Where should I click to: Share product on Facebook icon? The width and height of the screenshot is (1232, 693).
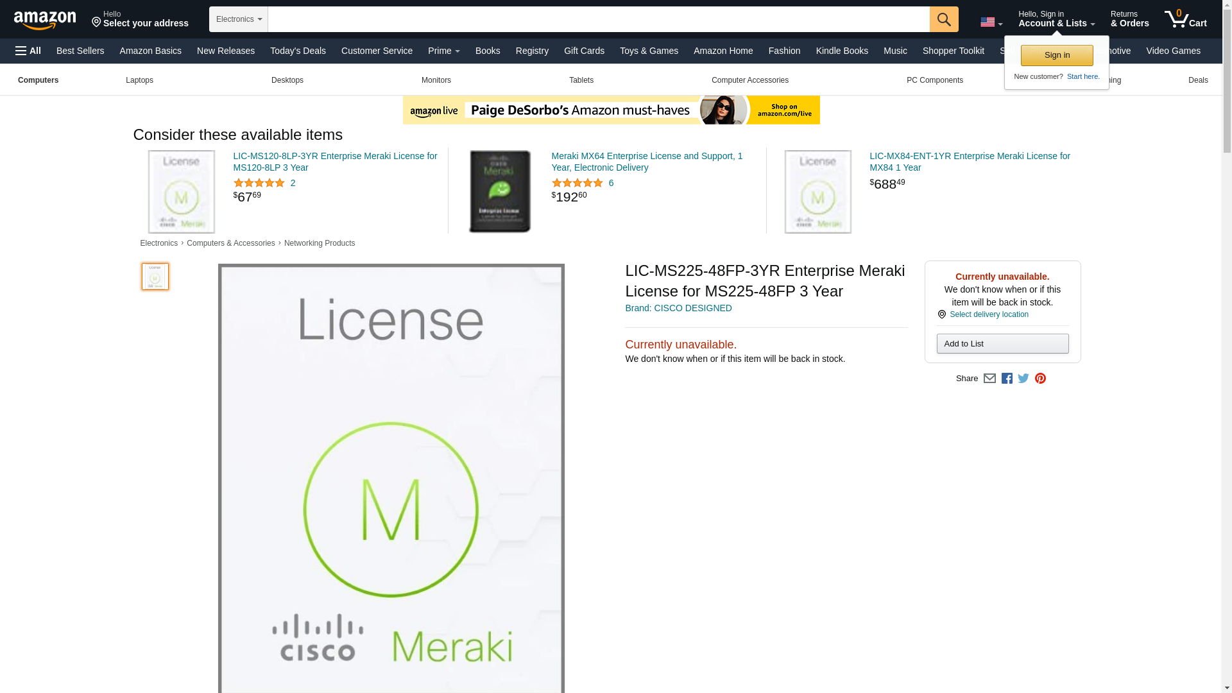(1007, 379)
